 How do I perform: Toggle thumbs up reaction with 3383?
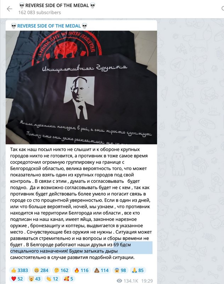pos(20,271)
